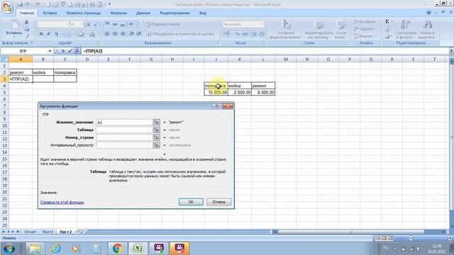Expand the formula bar
This screenshot has width=454, height=255.
click(451, 51)
